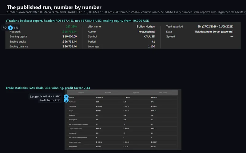Click the 'Net profit' row label in statistics table
The width and height of the screenshot is (246, 153).
[72, 97]
